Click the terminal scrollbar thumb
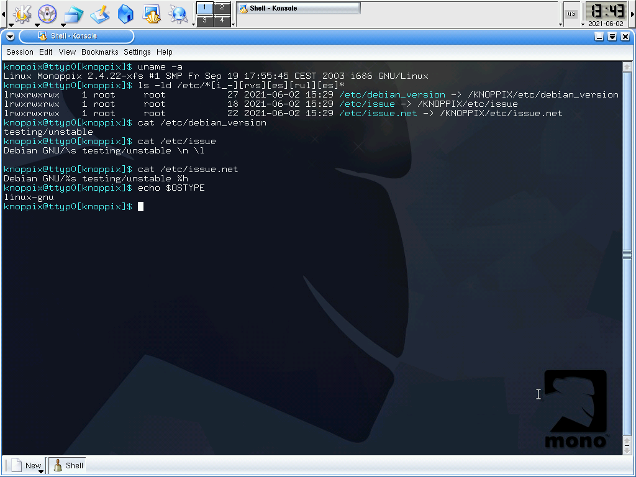Viewport: 636px width, 477px height. pyautogui.click(x=627, y=254)
